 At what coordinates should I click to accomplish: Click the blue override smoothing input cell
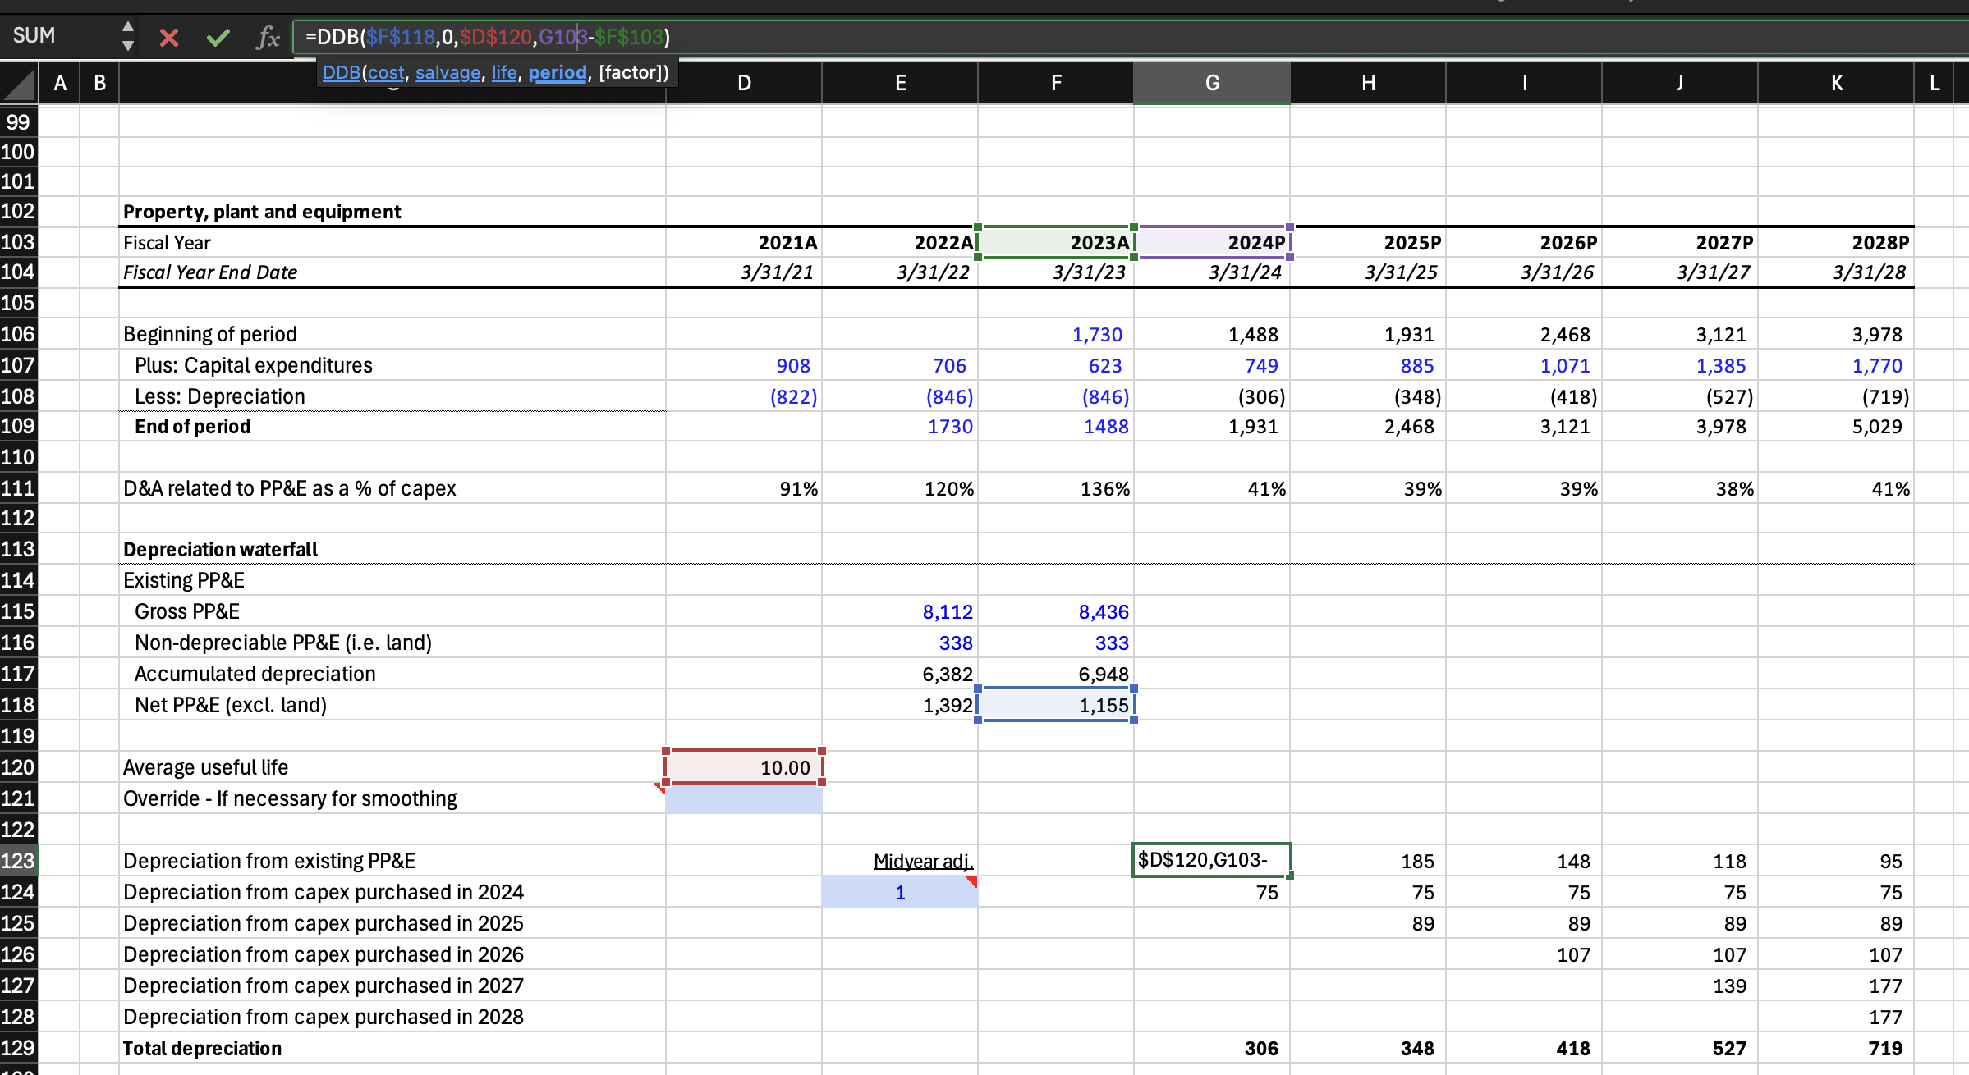tap(744, 798)
